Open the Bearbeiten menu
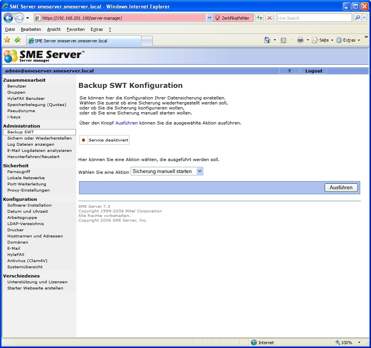The width and height of the screenshot is (371, 348). coord(31,29)
